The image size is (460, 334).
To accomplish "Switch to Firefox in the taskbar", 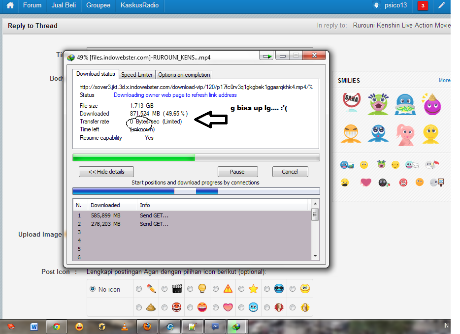I will [147, 327].
